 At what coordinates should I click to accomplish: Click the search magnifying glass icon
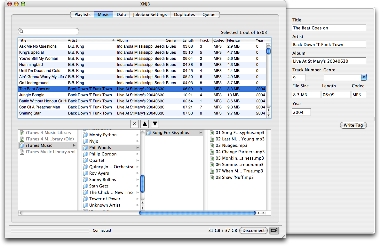click(x=21, y=31)
